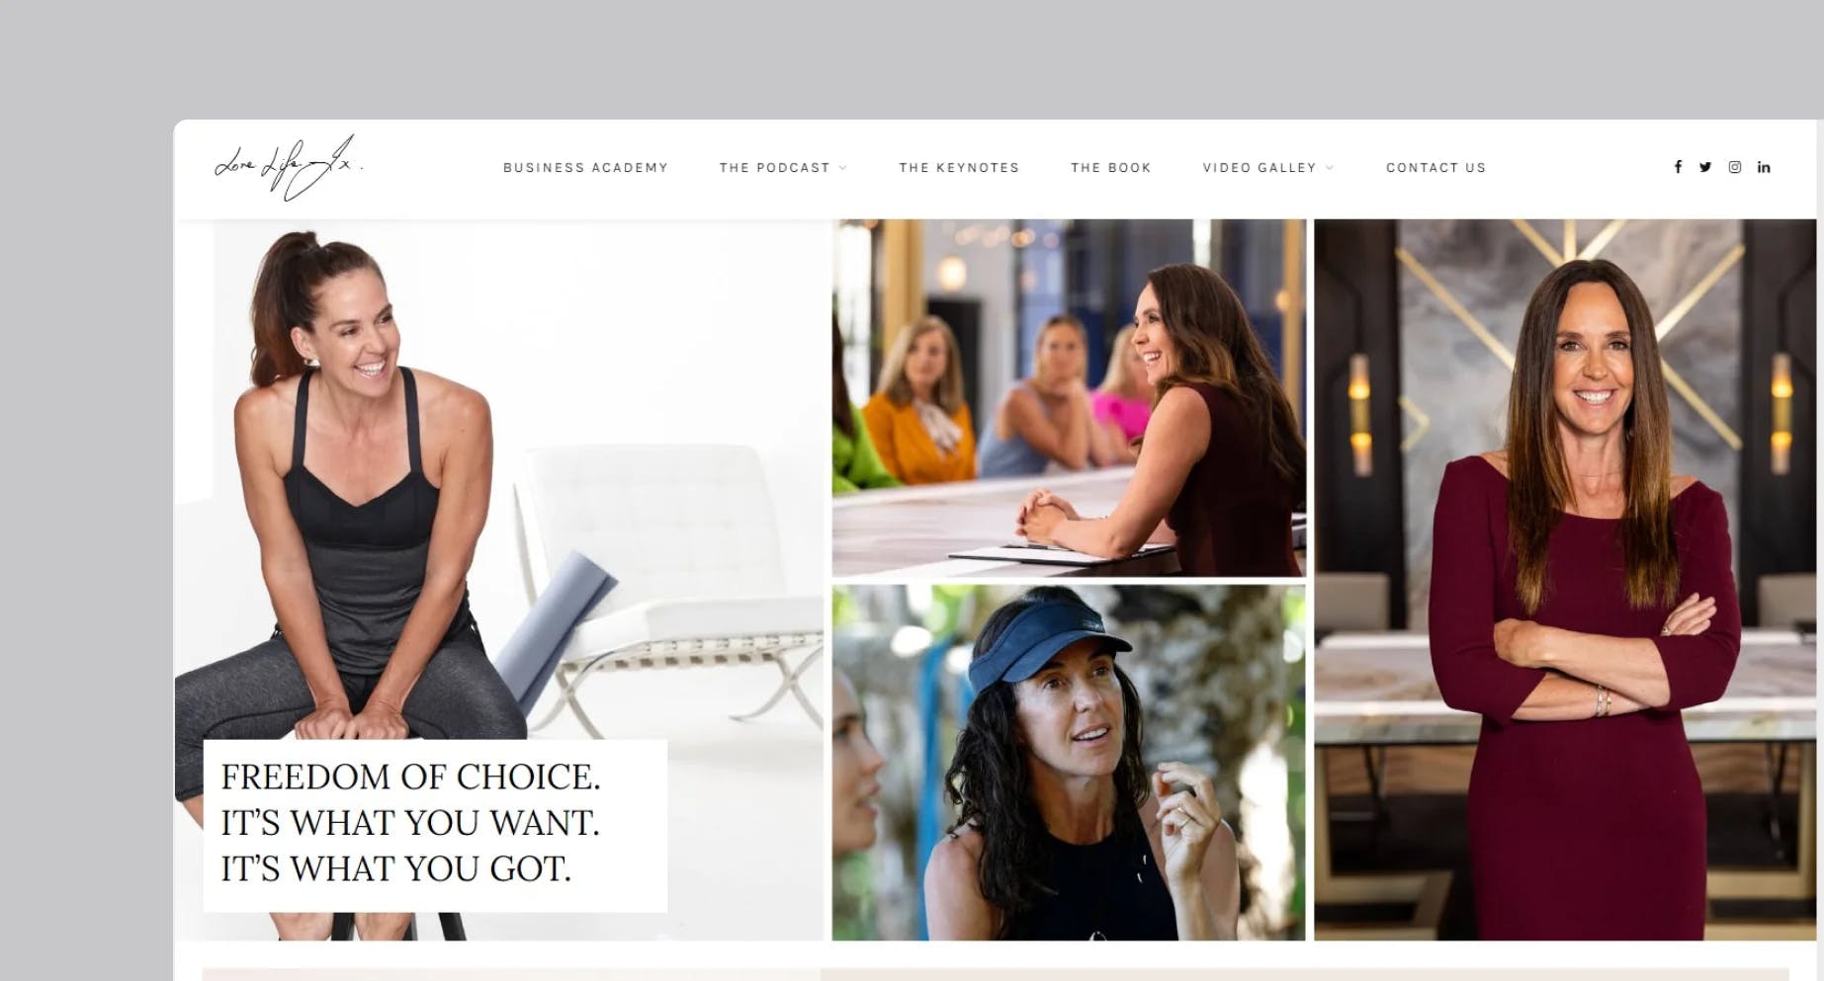
Task: Open the Twitter social icon
Action: [x=1705, y=167]
